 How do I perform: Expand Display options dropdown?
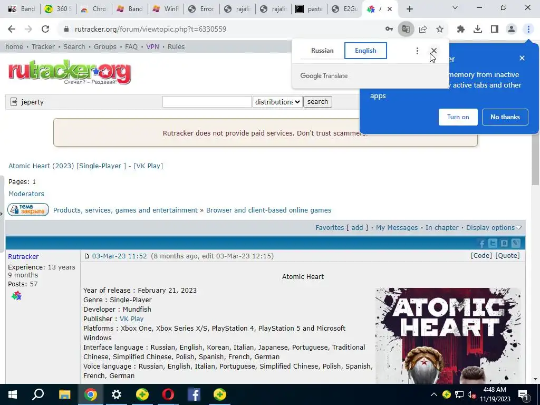click(494, 228)
